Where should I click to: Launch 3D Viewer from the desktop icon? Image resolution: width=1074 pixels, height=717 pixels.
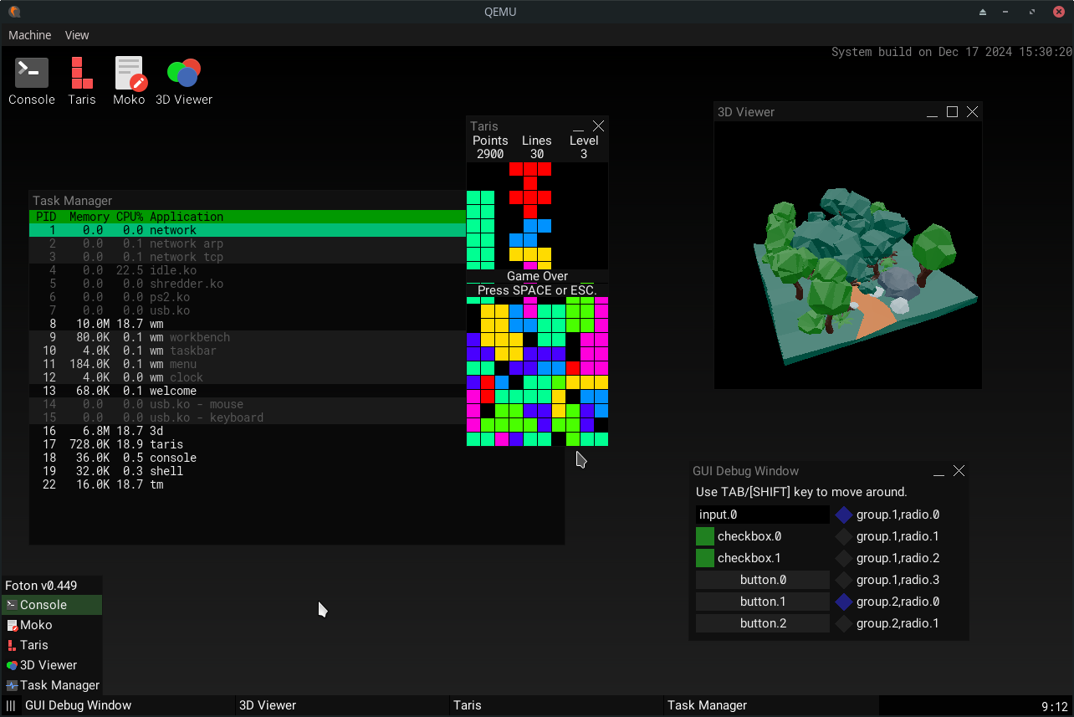pos(184,81)
